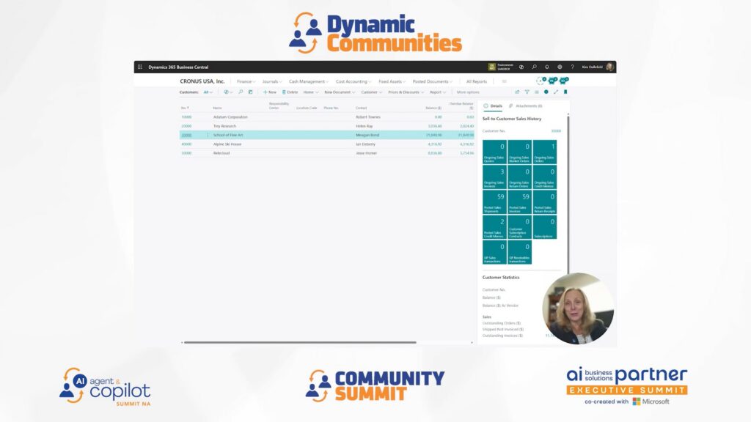751x422 pixels.
Task: Sort by the Name column header
Action: (x=217, y=108)
